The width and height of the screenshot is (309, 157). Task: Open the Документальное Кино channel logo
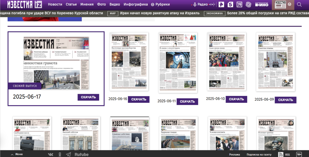pos(262,4)
